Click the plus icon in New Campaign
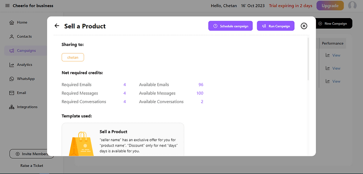The image size is (363, 174). coord(321,24)
